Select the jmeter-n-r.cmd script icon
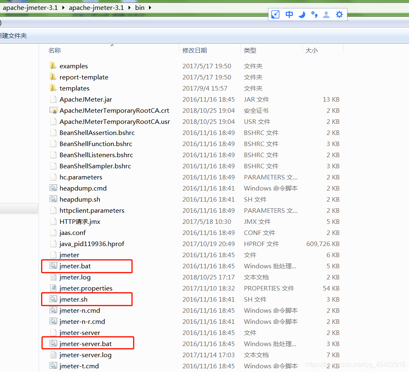This screenshot has height=372, width=409. pyautogui.click(x=53, y=321)
